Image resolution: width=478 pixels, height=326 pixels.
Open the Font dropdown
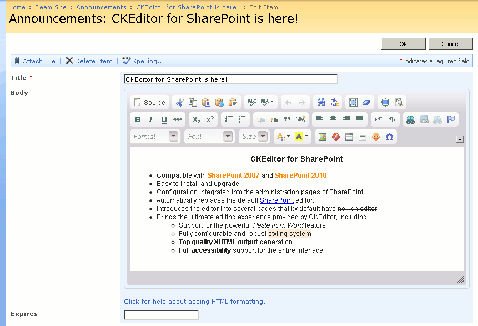coord(210,137)
